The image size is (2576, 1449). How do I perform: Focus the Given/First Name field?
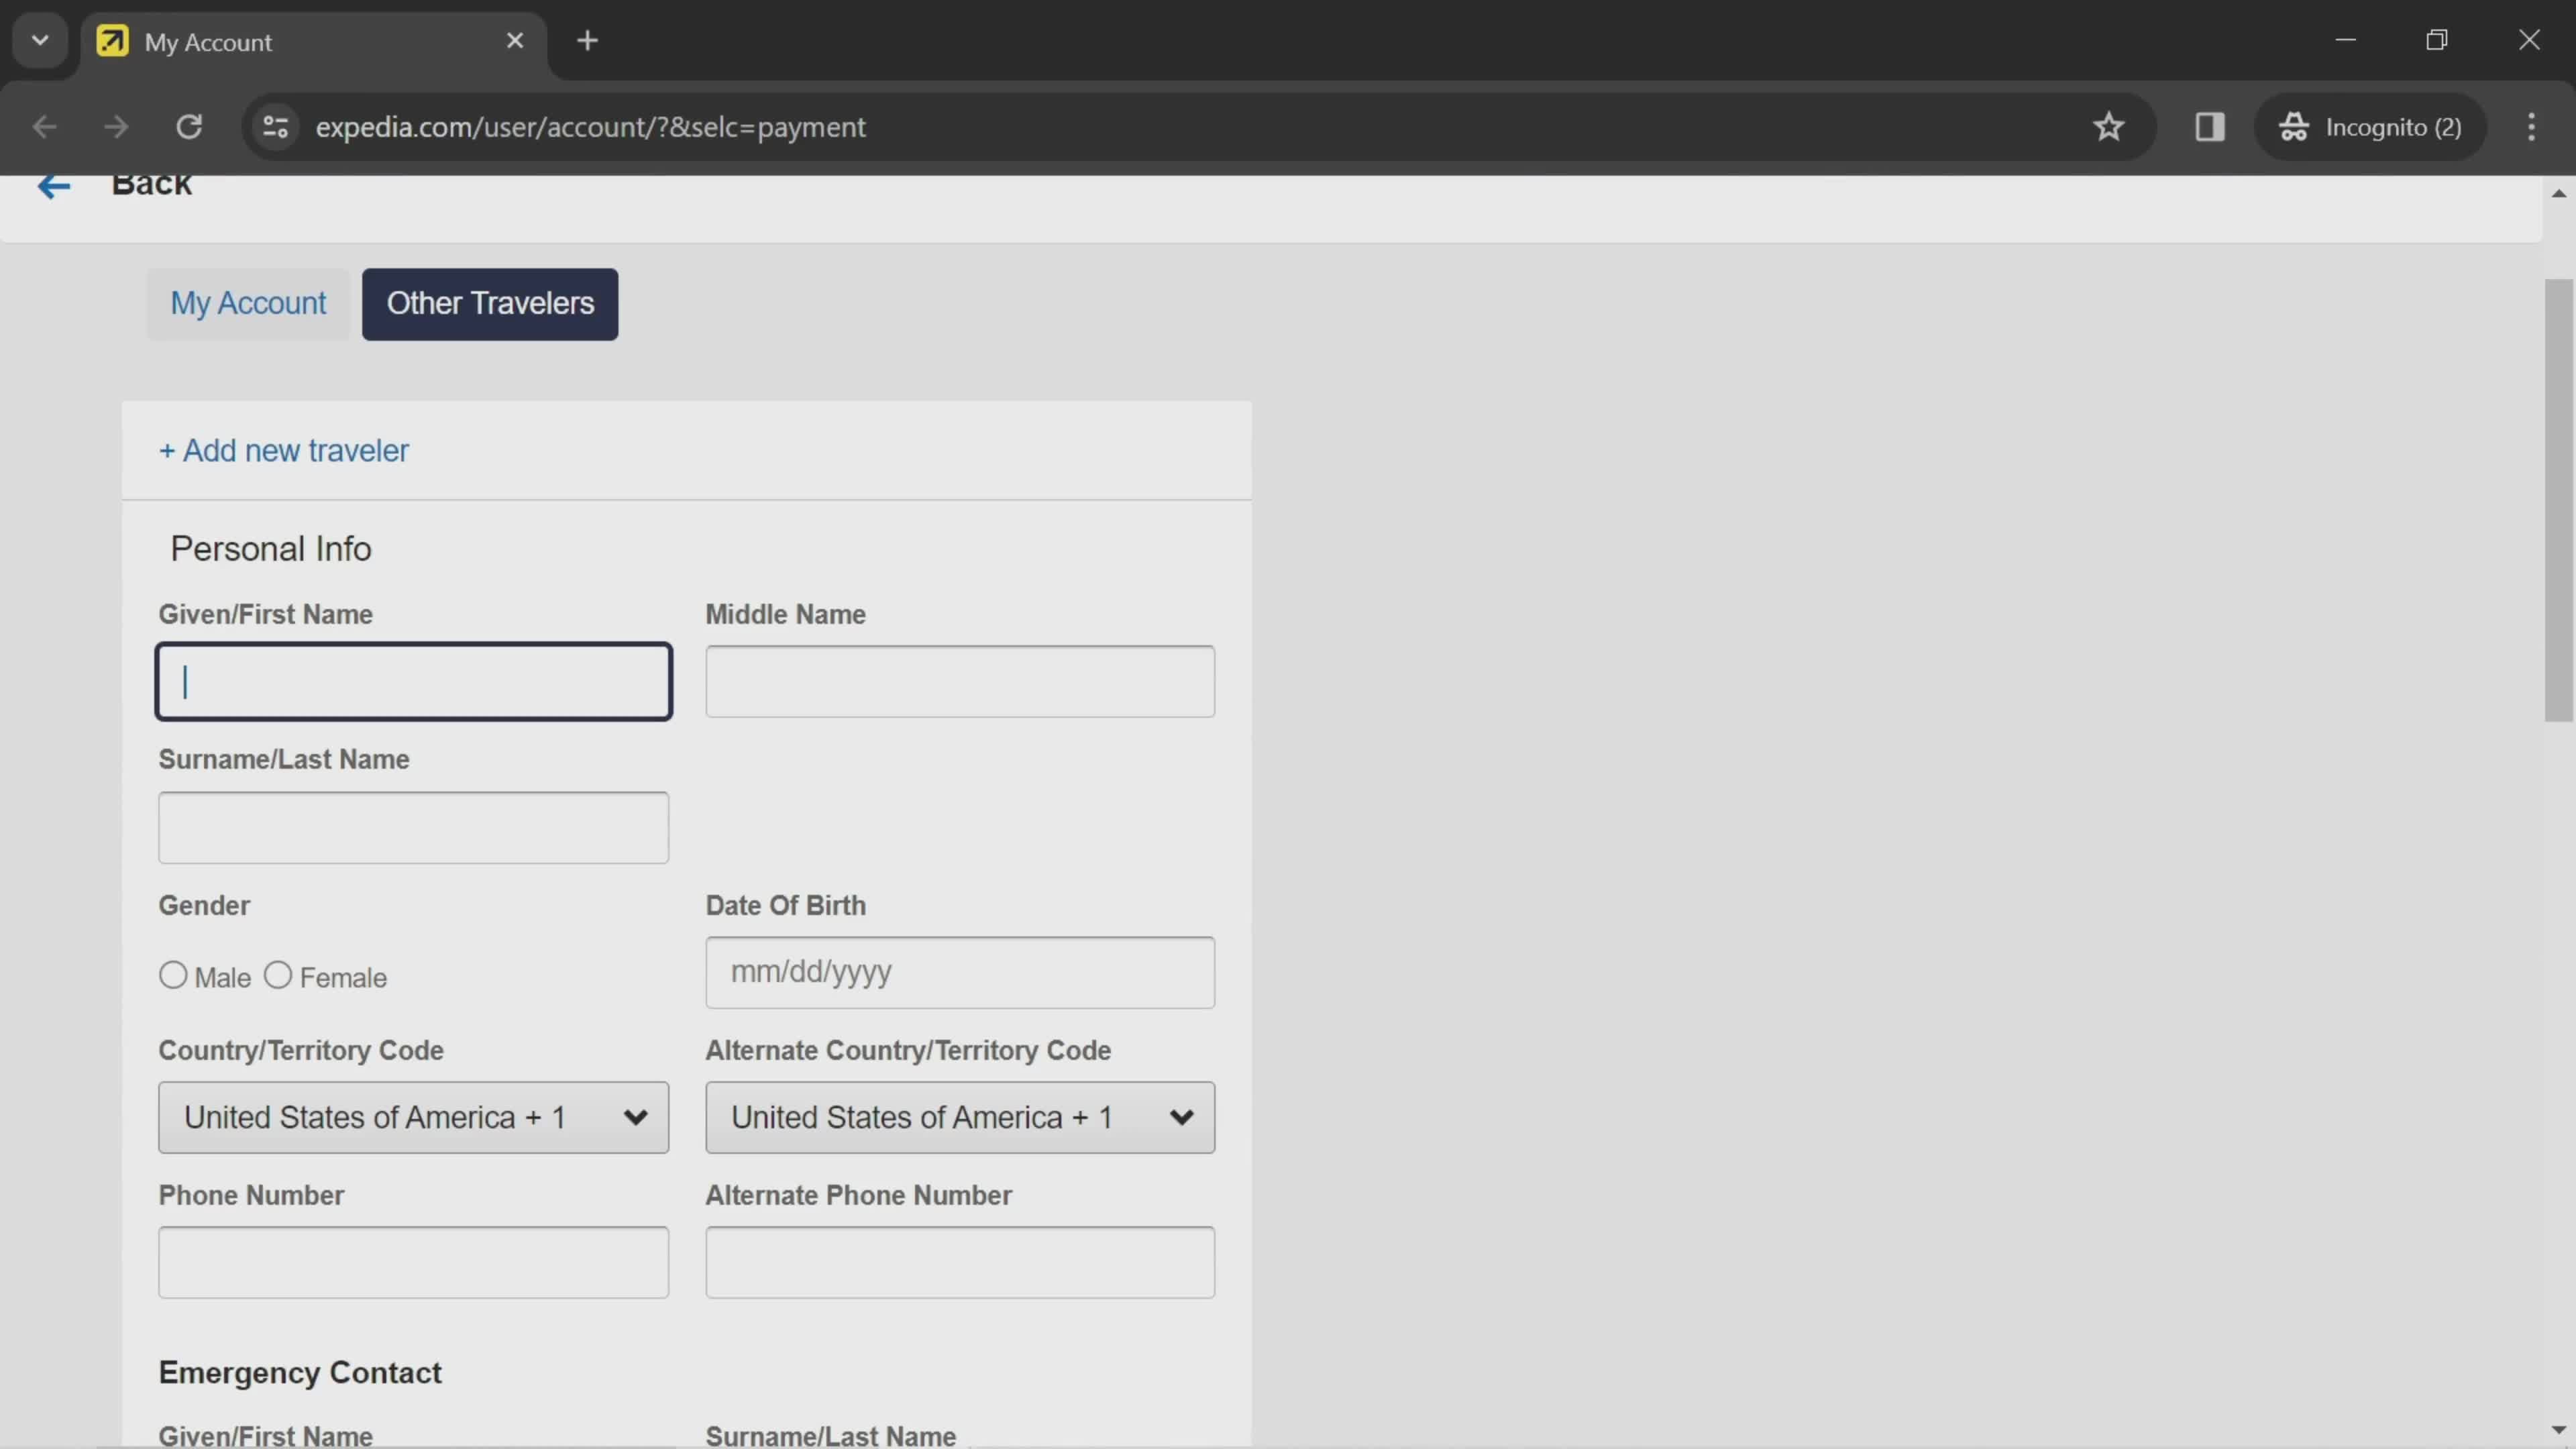(x=414, y=682)
